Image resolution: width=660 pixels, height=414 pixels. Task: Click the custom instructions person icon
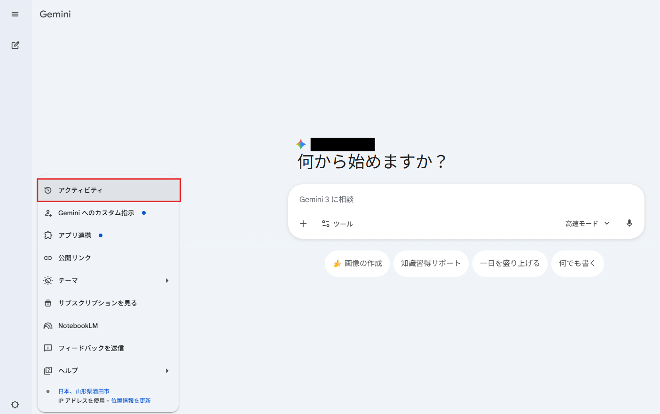pyautogui.click(x=48, y=213)
